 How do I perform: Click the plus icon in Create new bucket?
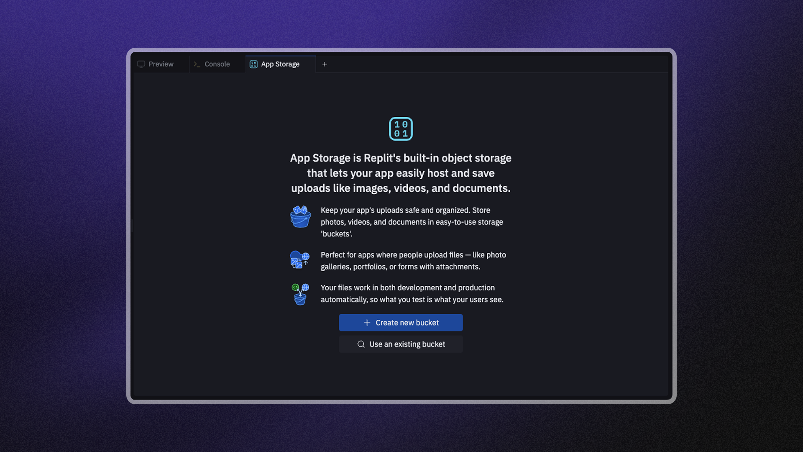point(367,323)
